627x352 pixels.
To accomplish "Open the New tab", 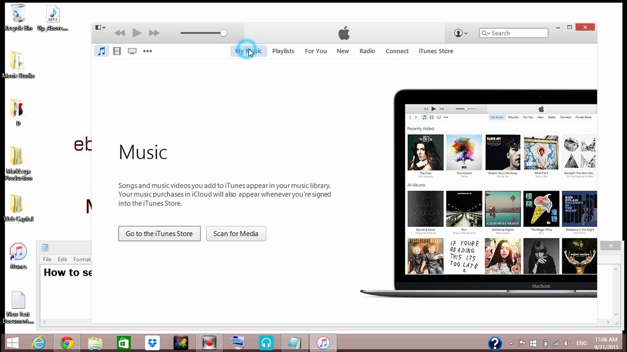I will coord(343,51).
